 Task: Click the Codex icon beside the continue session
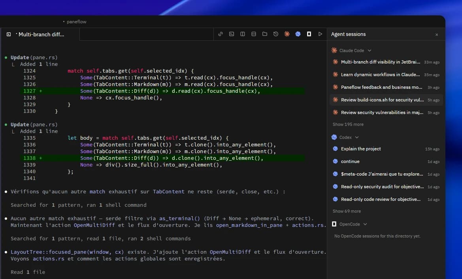(x=335, y=161)
